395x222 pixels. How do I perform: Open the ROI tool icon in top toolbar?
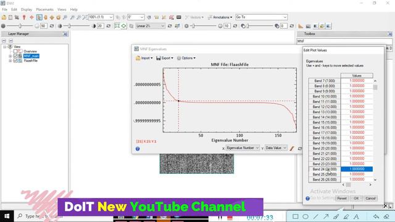tap(172, 17)
